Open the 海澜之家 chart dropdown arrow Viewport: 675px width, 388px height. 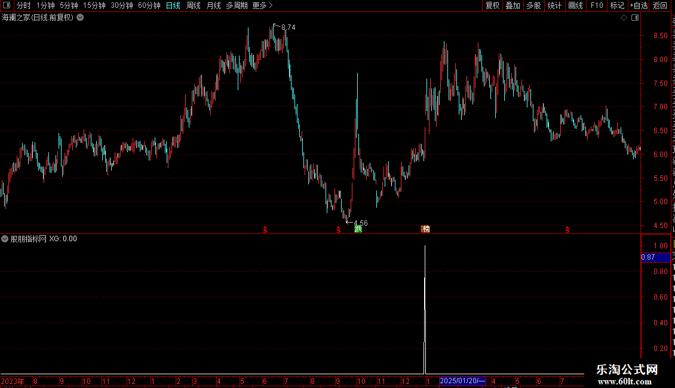80,18
